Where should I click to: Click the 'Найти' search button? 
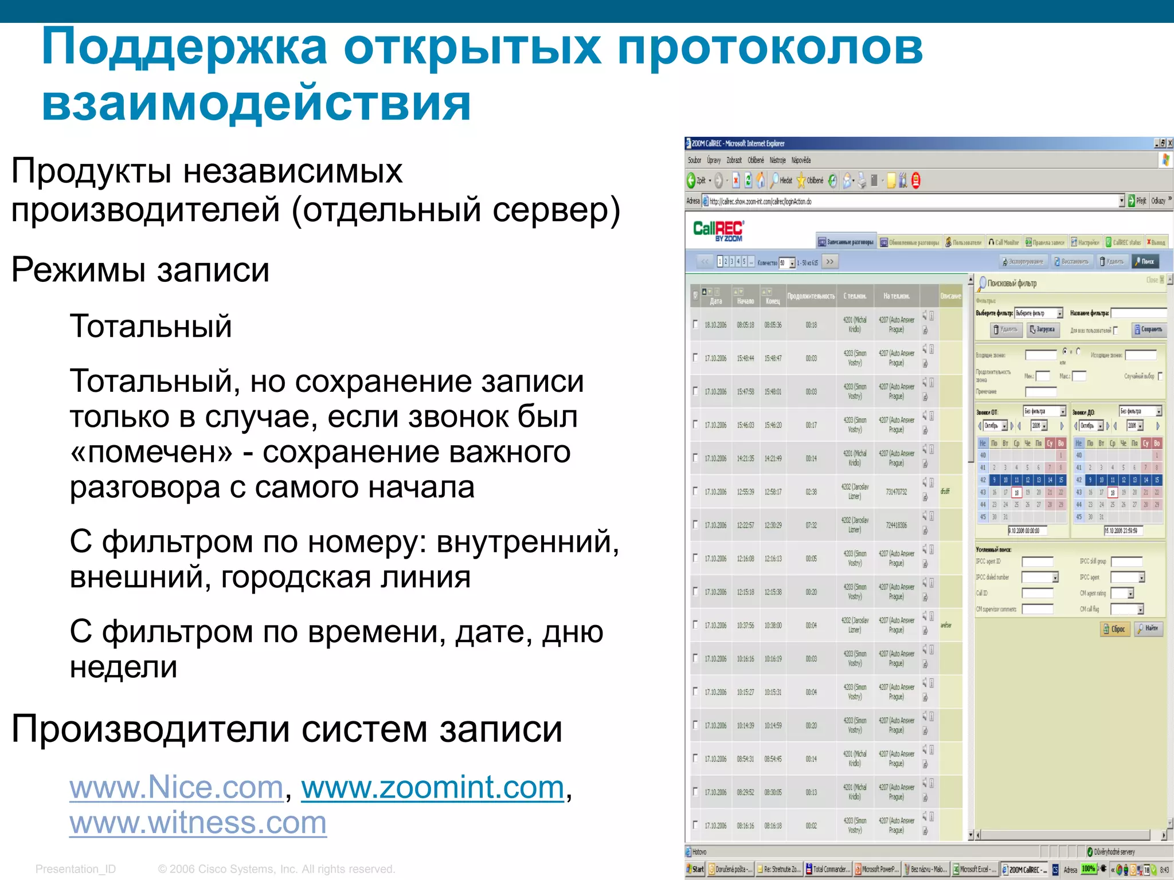click(1148, 628)
